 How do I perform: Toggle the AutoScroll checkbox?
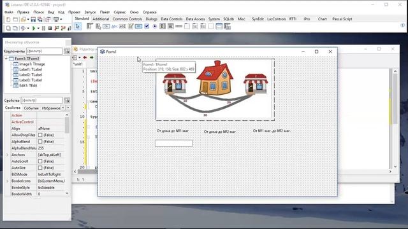coord(40,161)
